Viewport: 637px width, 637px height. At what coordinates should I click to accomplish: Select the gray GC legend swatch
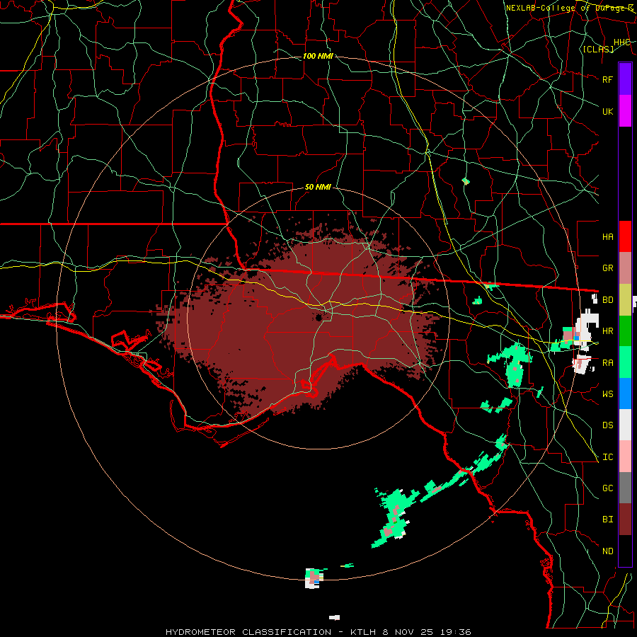[x=625, y=488]
